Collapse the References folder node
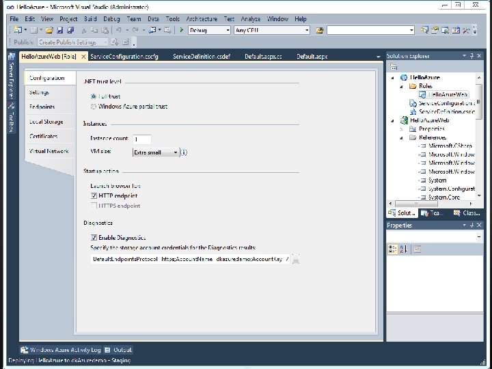Image resolution: width=492 pixels, height=369 pixels. 401,137
